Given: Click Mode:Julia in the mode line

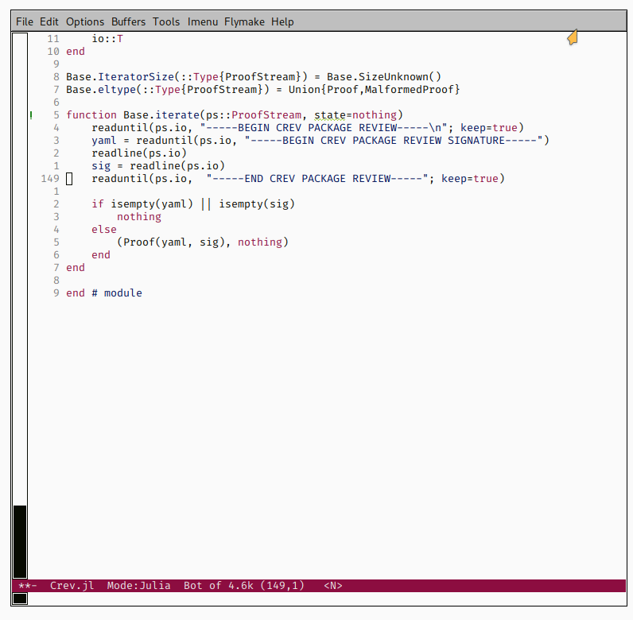Looking at the screenshot, I should pos(138,585).
